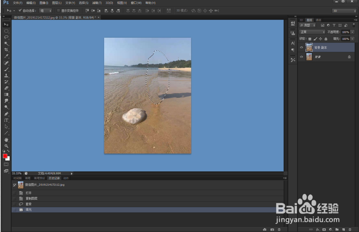This screenshot has height=232, width=359.
Task: Select the Hand tool
Action: coord(6,139)
